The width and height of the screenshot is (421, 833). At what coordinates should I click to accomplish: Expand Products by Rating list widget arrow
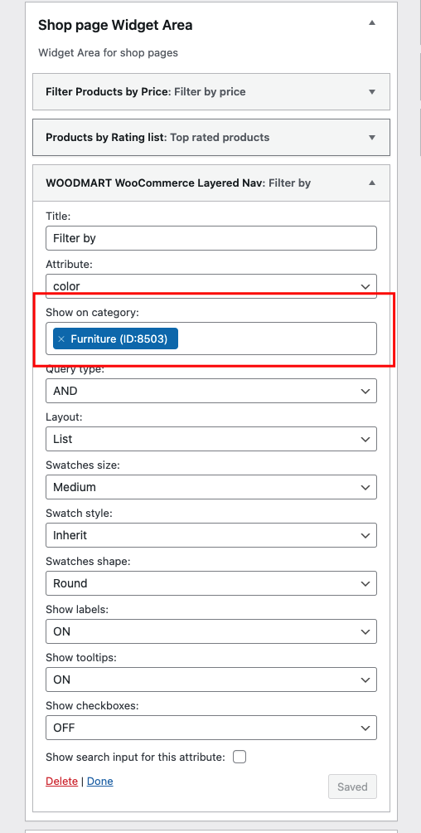pyautogui.click(x=372, y=138)
